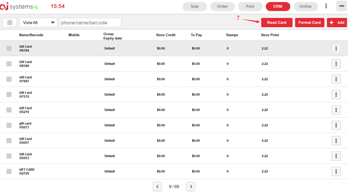Check the box for Gift Card 08394
The image size is (348, 194).
[x=9, y=49]
